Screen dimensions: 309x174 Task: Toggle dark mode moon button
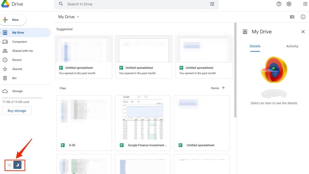tap(17, 165)
